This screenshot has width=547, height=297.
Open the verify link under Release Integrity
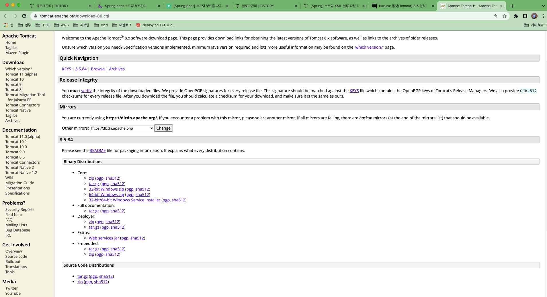click(86, 91)
